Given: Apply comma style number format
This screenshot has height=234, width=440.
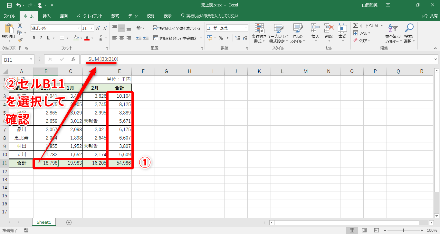Looking at the screenshot, I should coord(228,38).
